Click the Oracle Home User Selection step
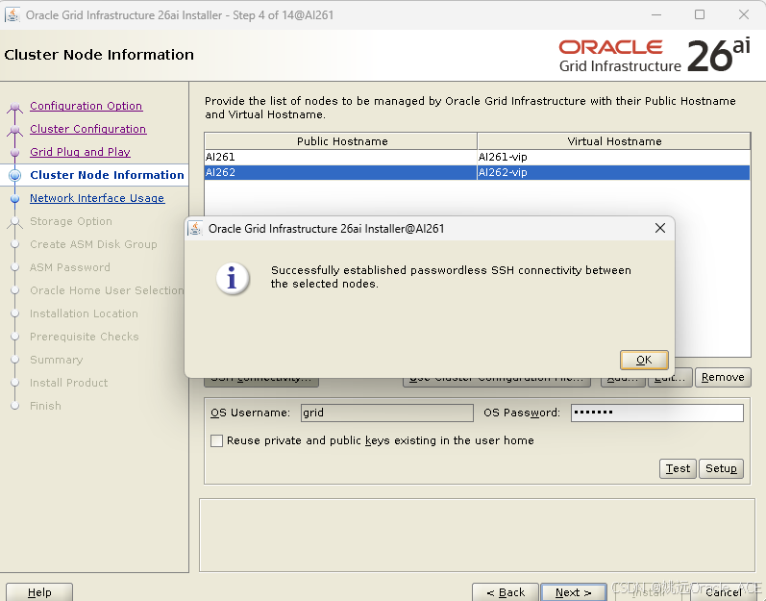The height and width of the screenshot is (601, 766). (x=107, y=290)
